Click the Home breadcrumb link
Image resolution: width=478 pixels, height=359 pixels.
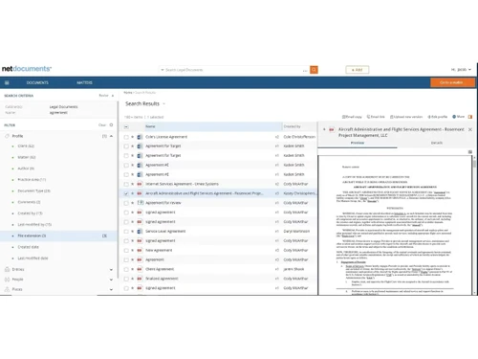pos(128,93)
